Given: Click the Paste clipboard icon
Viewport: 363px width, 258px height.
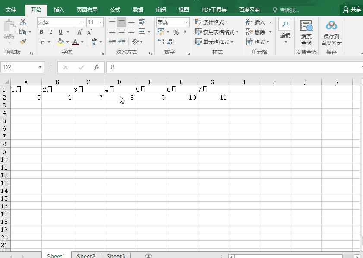Looking at the screenshot, I should pyautogui.click(x=9, y=26).
